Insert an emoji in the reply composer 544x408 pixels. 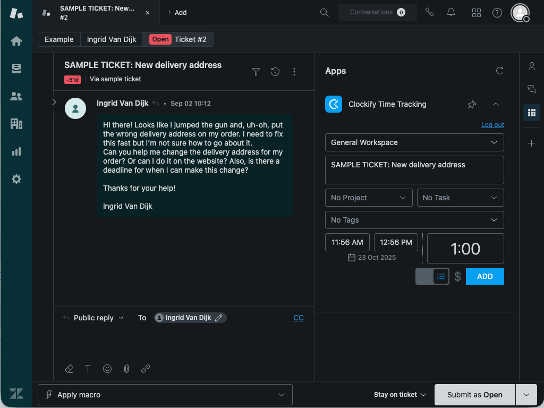pos(107,369)
